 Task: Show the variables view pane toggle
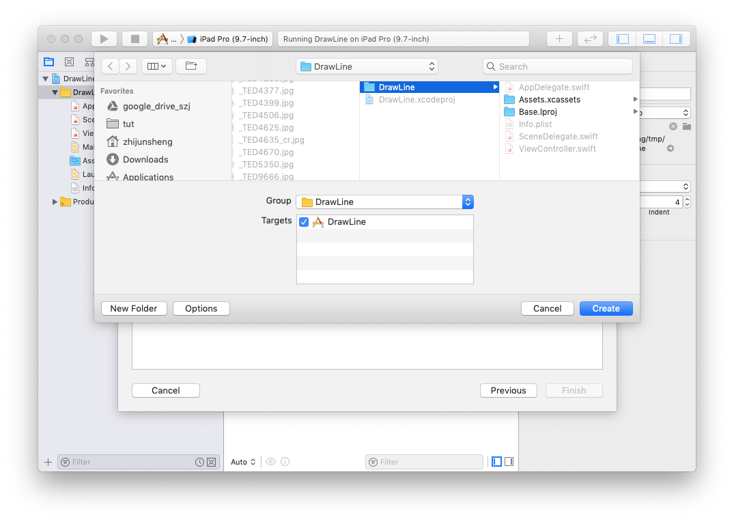(x=496, y=462)
